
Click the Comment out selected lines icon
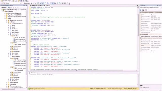pyautogui.click(x=58, y=3)
